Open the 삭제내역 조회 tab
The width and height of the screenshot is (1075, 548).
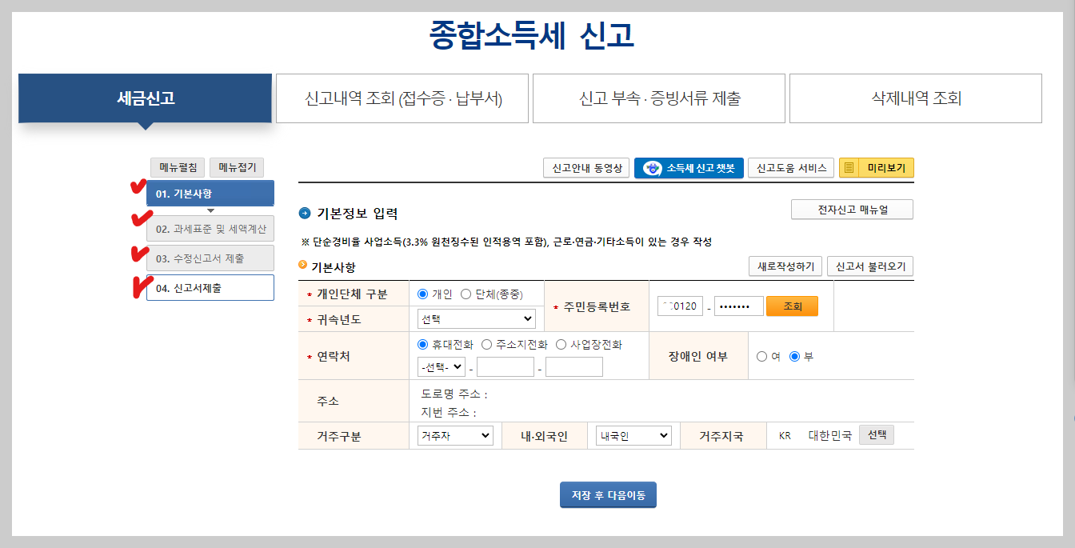point(915,98)
